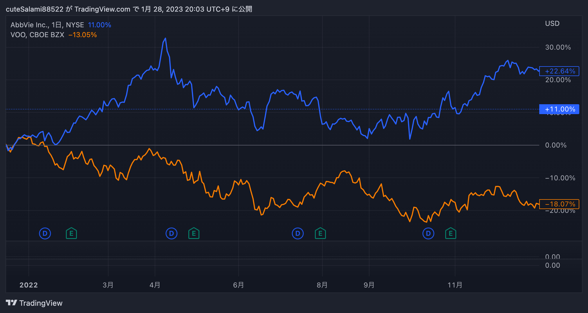Click the blue +11.00% price label

click(559, 109)
